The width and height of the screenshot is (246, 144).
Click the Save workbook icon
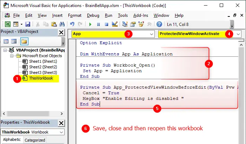(x=28, y=24)
